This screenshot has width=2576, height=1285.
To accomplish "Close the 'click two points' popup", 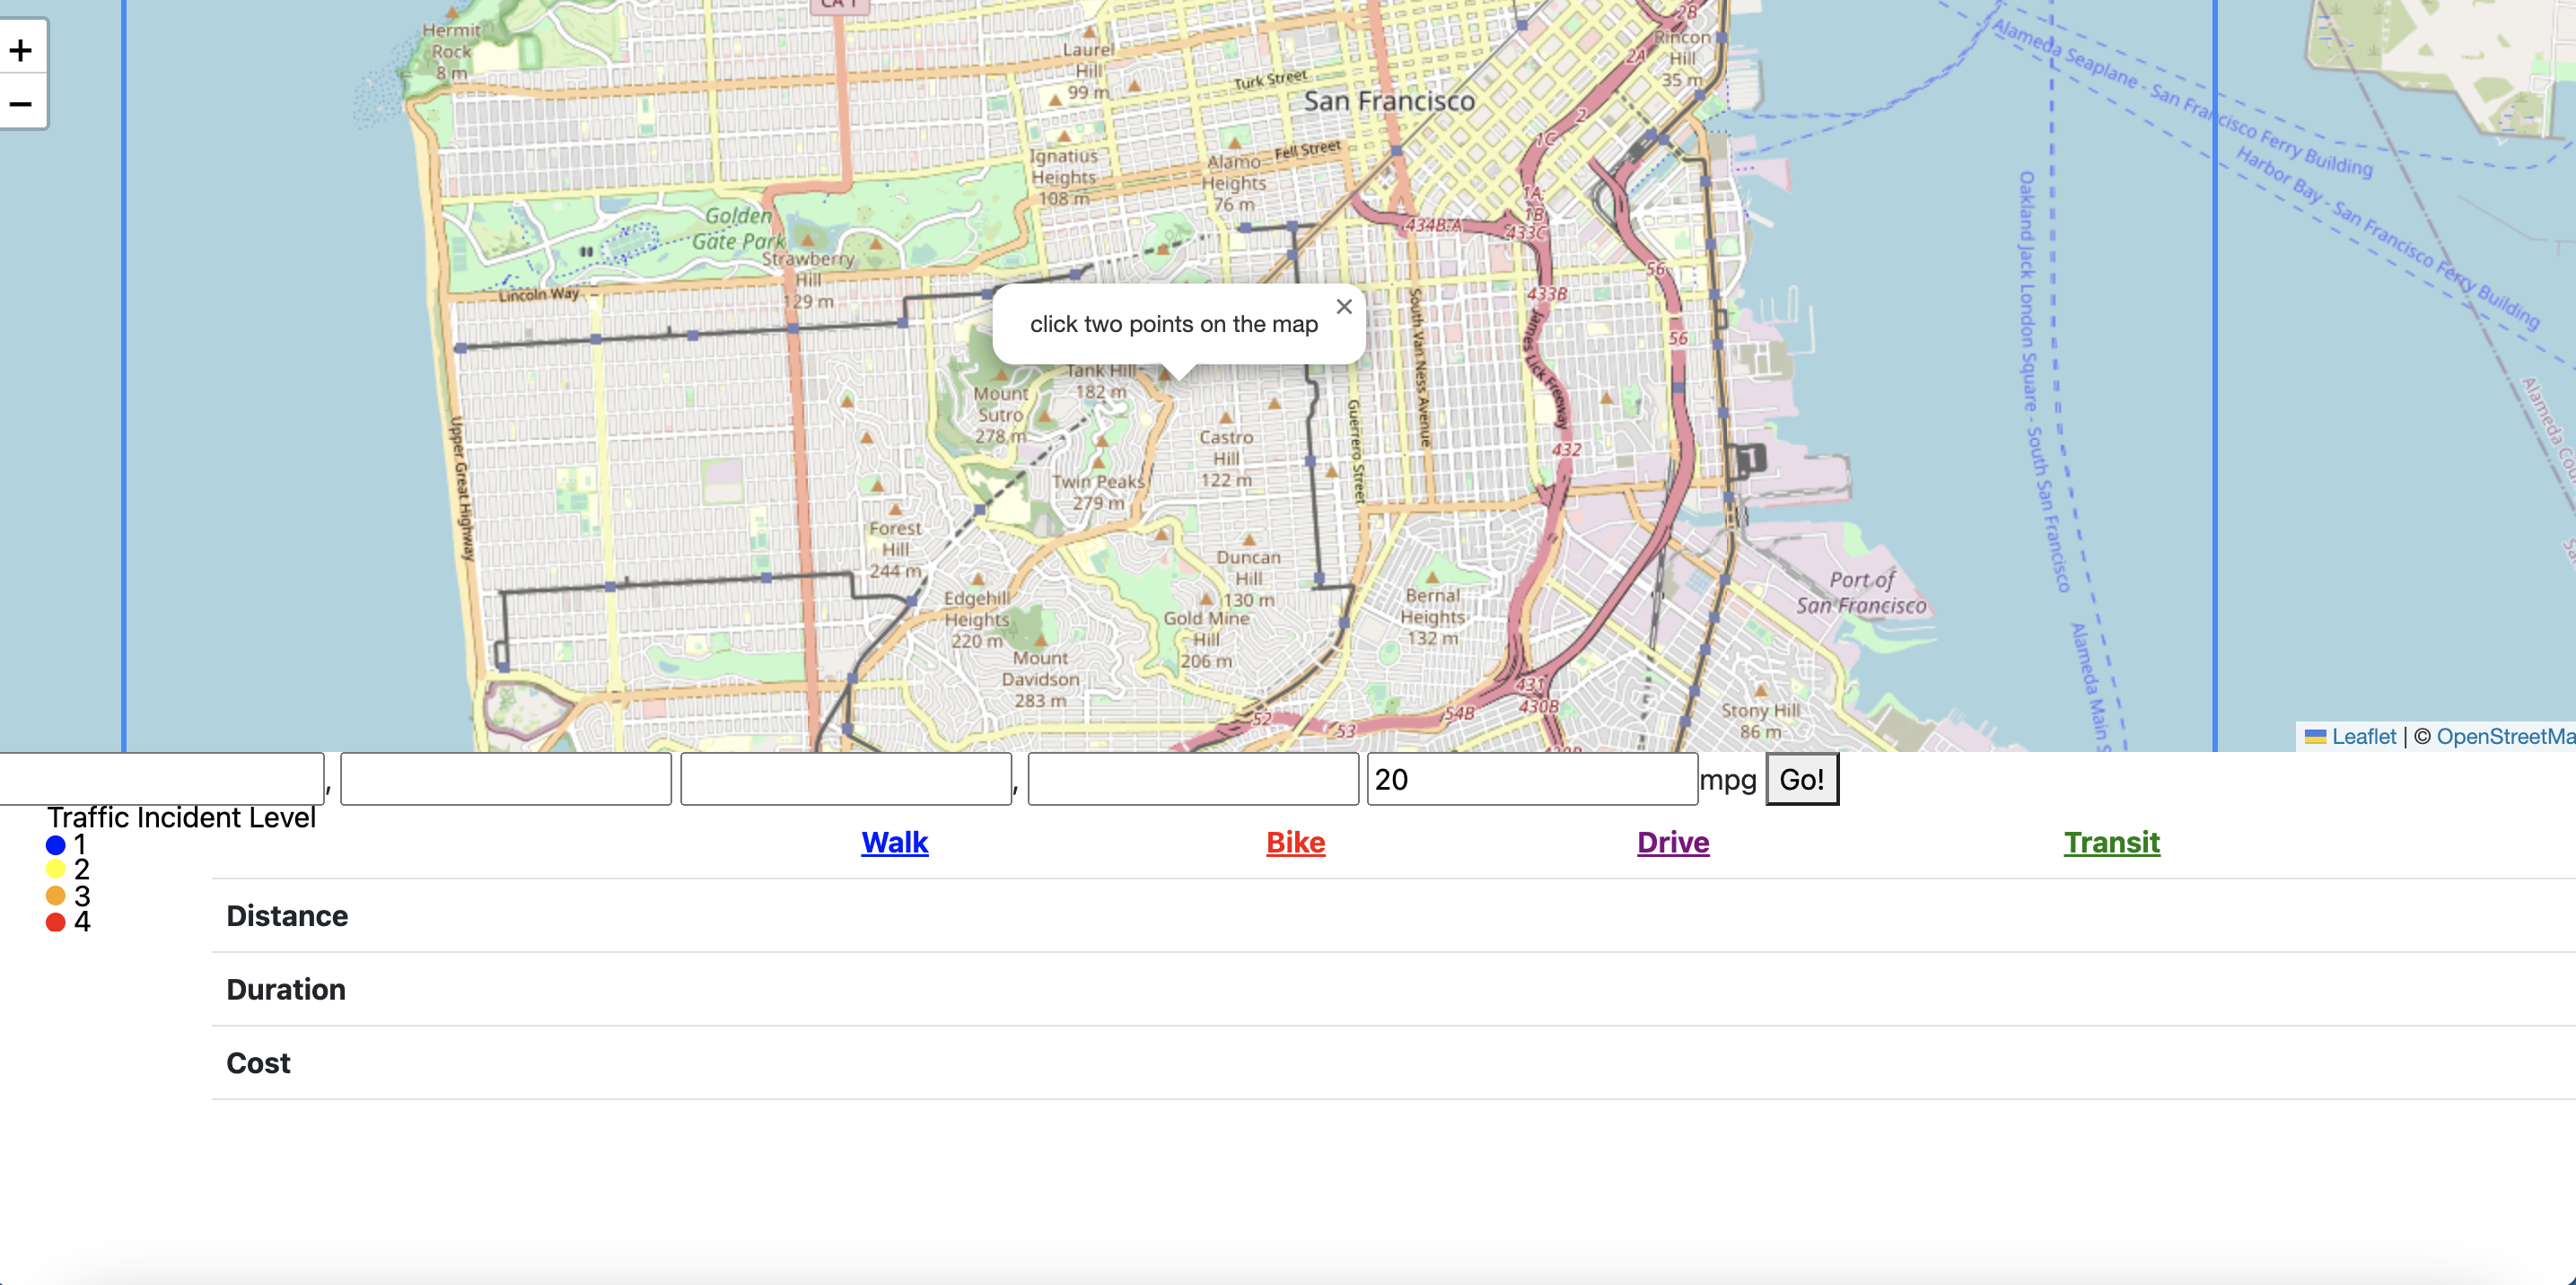I will coord(1344,307).
